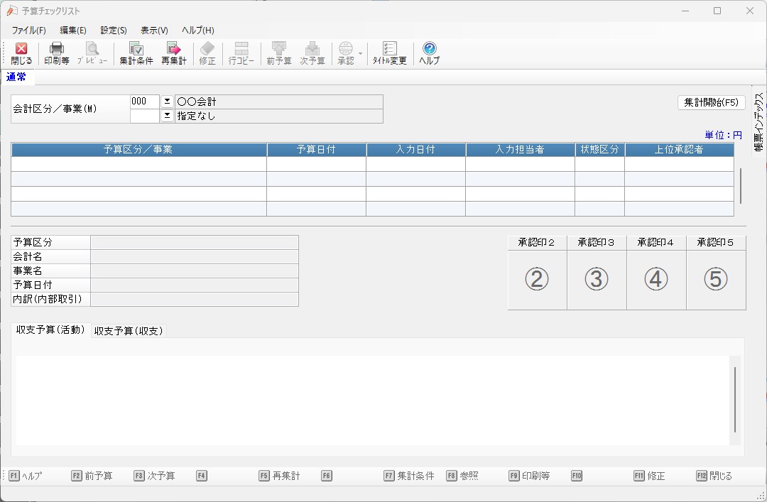Click the タイトル変更 toolbar icon

390,53
